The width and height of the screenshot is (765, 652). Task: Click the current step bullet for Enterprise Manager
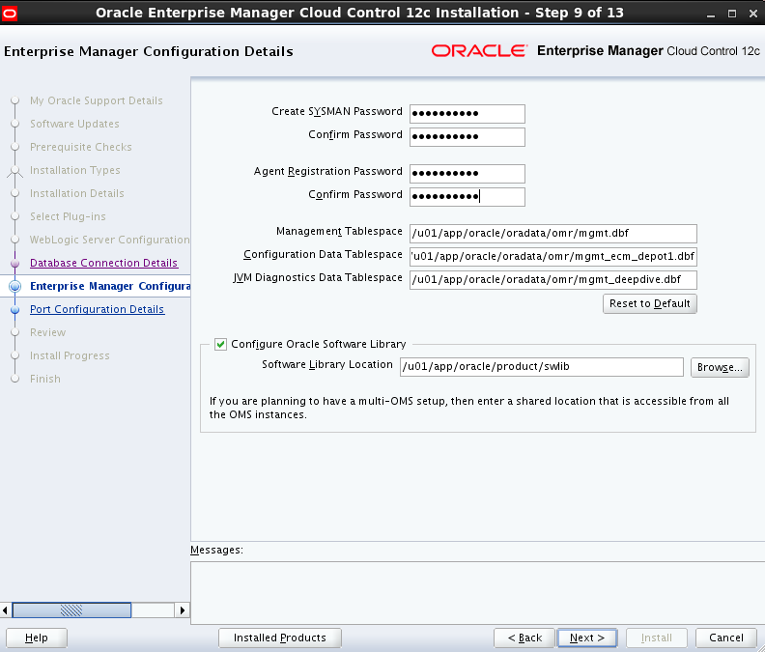(x=15, y=287)
